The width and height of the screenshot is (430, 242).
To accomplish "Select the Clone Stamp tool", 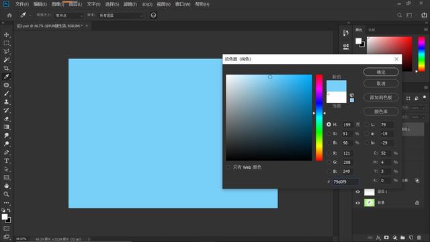I will click(x=6, y=102).
